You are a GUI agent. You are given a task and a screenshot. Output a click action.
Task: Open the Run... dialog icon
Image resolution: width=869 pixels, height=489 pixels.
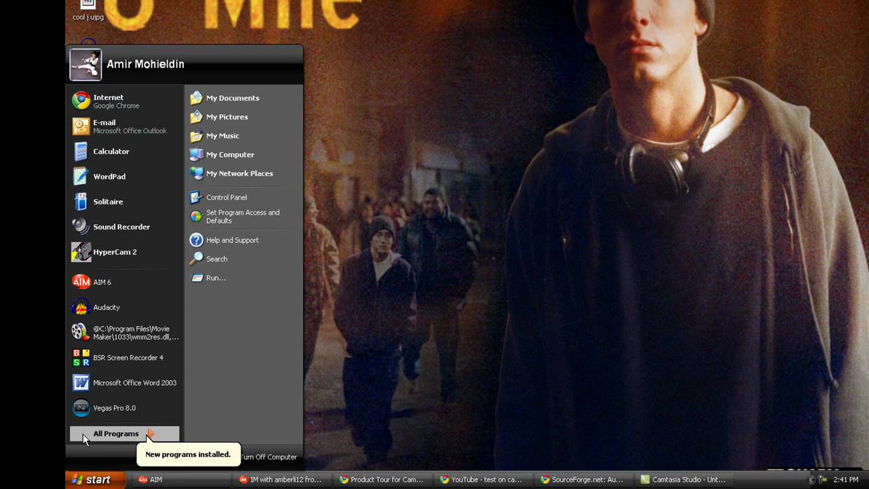(196, 278)
